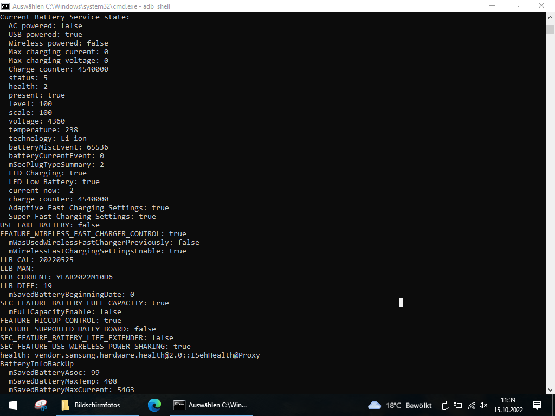Launch Snipping Tool from the taskbar
The height and width of the screenshot is (416, 555).
pos(41,405)
